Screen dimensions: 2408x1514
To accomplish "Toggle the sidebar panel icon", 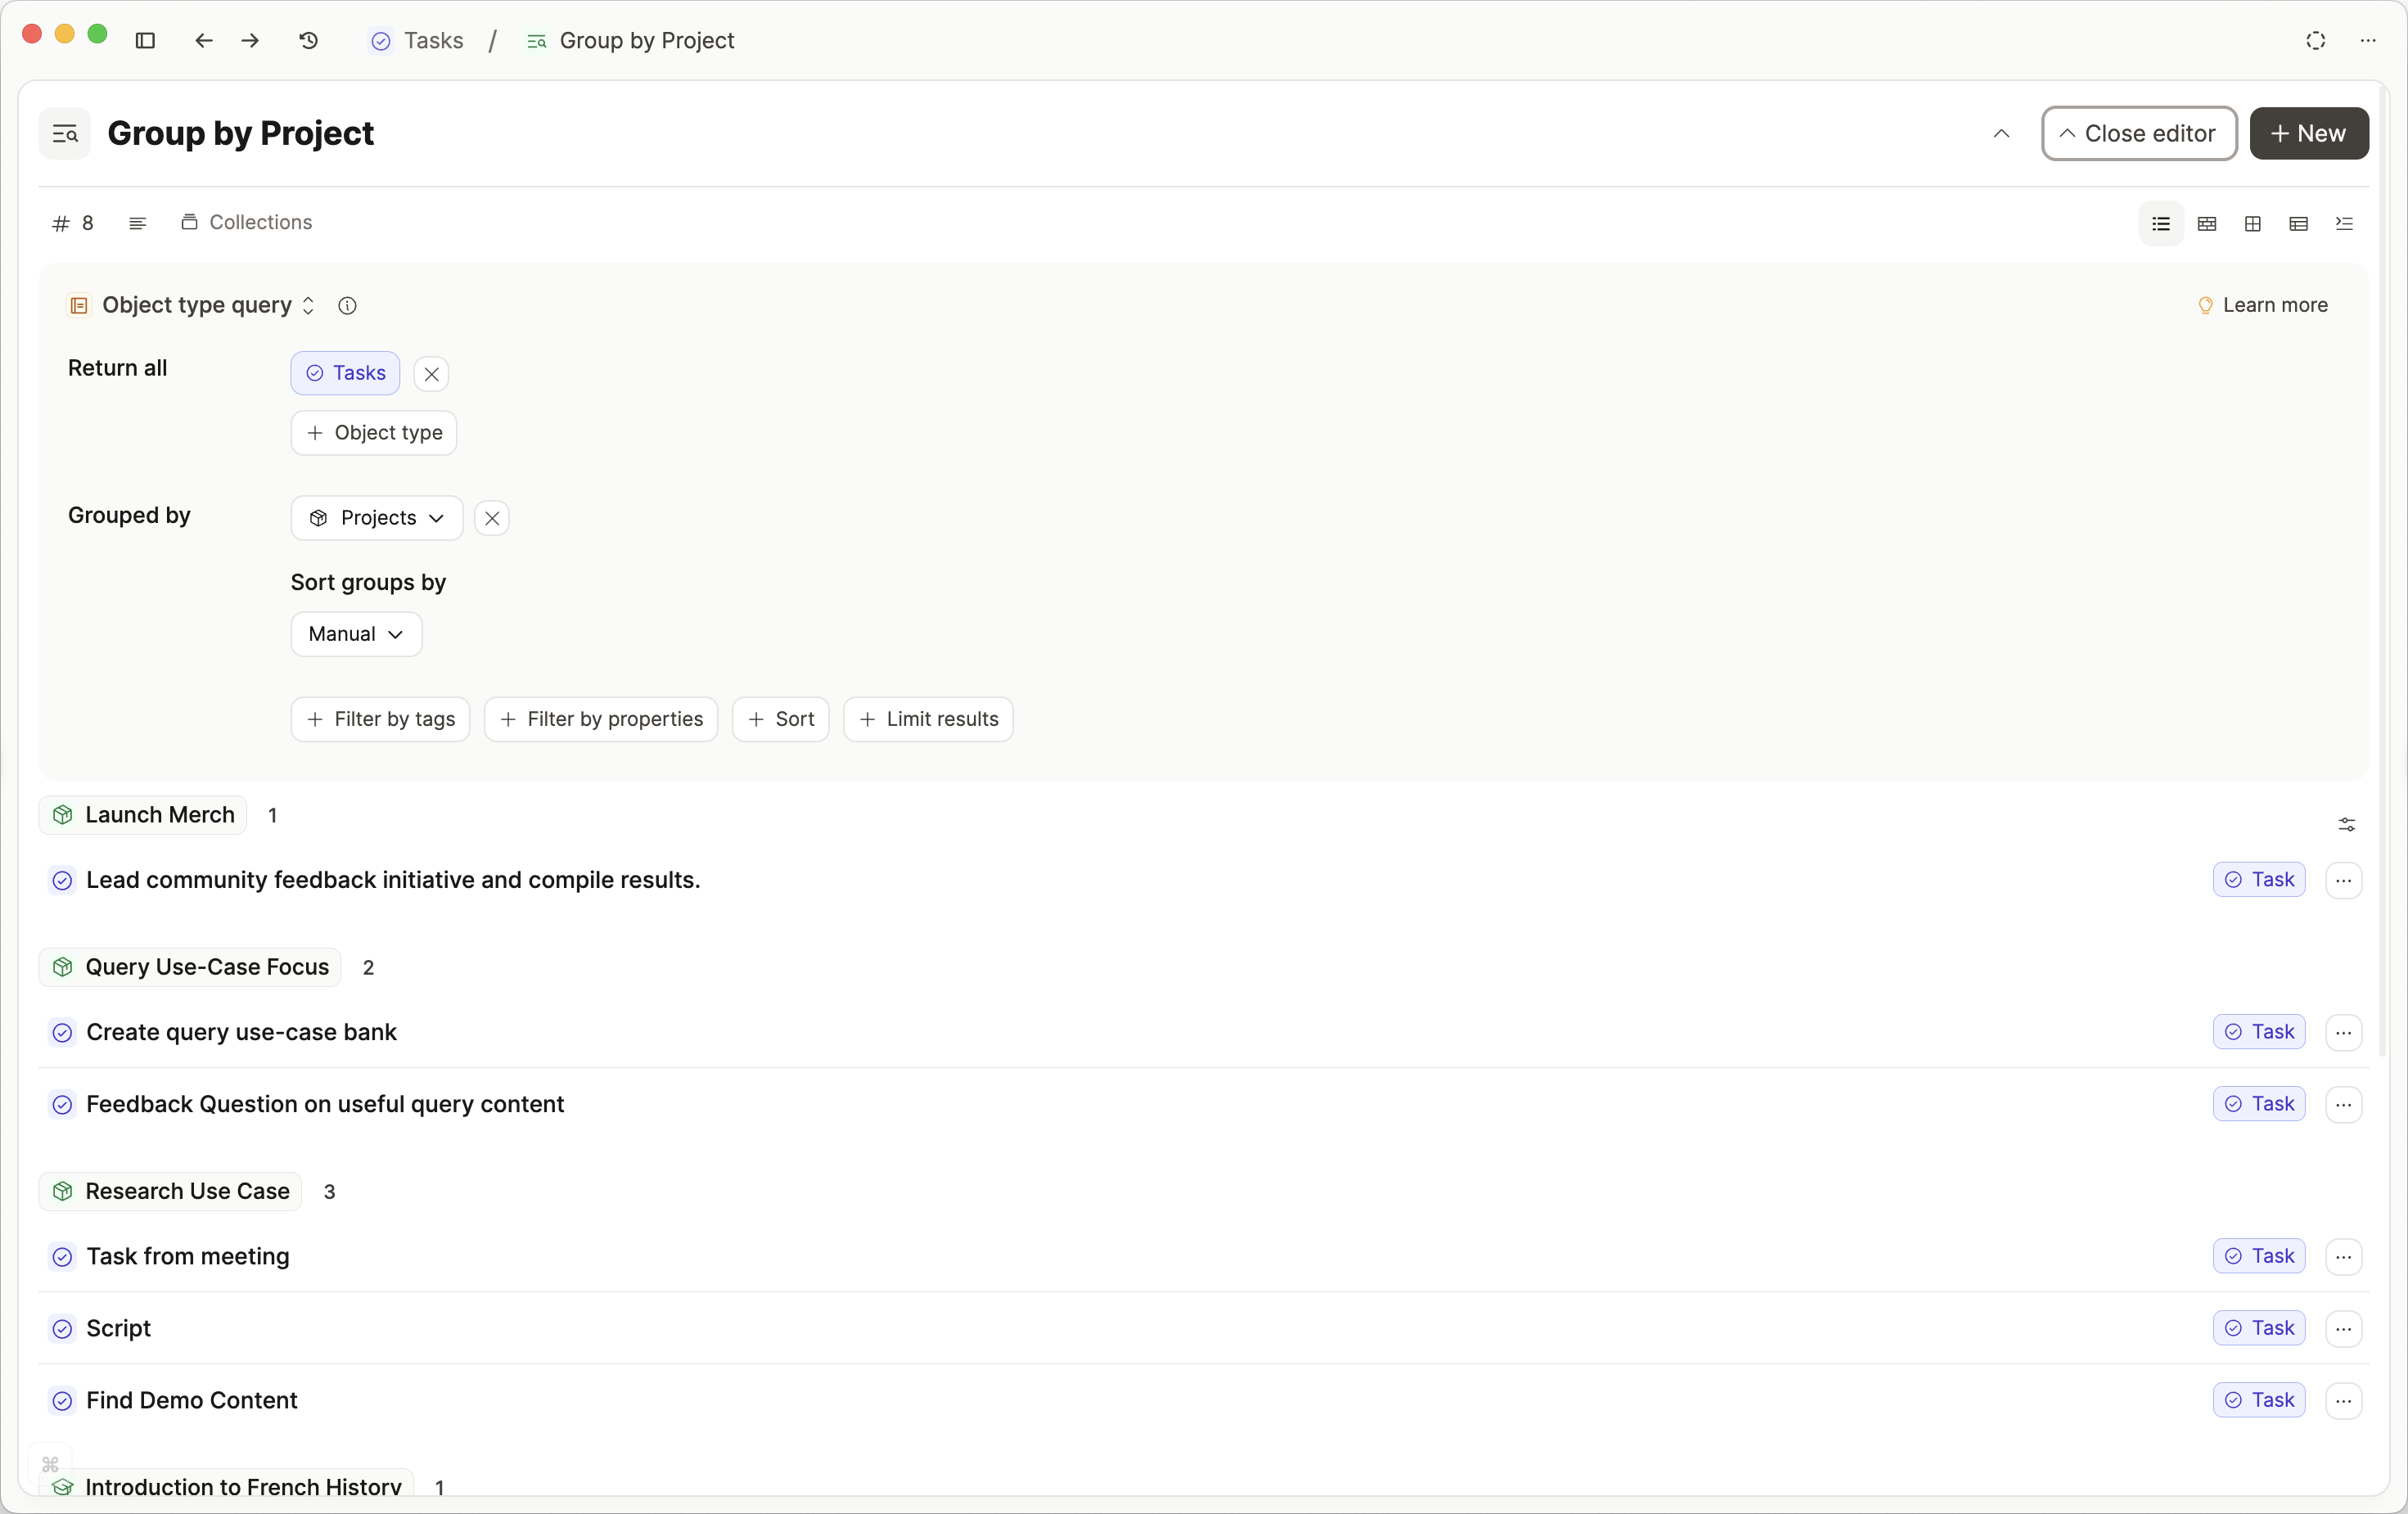I will click(145, 40).
